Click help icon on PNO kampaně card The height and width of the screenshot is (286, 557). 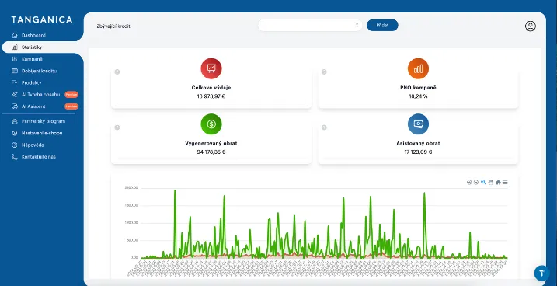click(x=324, y=71)
